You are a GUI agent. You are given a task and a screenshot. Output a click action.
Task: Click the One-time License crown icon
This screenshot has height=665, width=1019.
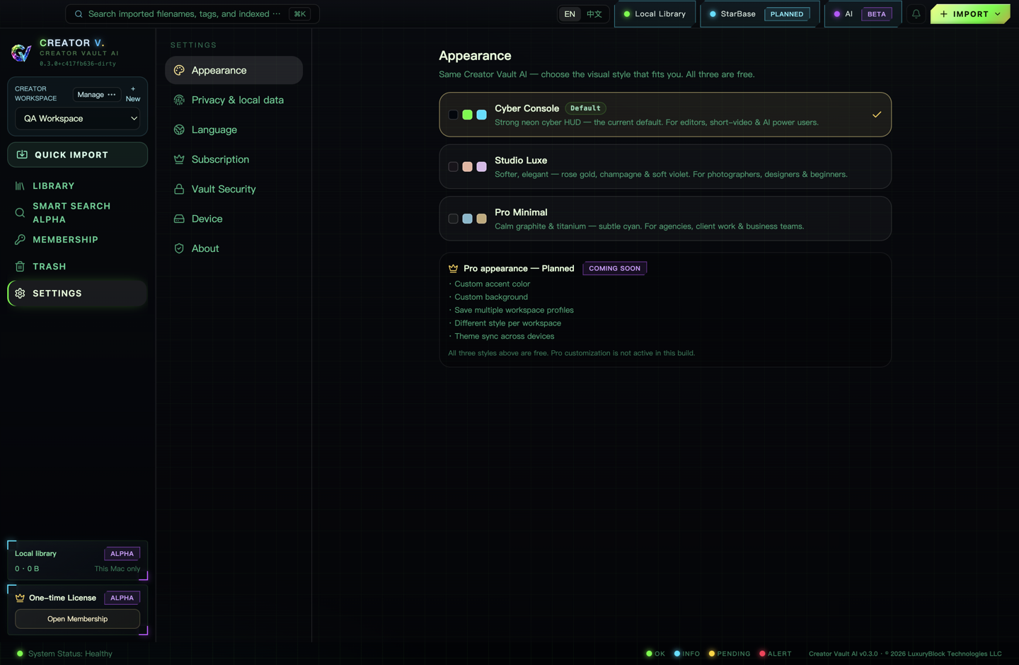[20, 598]
